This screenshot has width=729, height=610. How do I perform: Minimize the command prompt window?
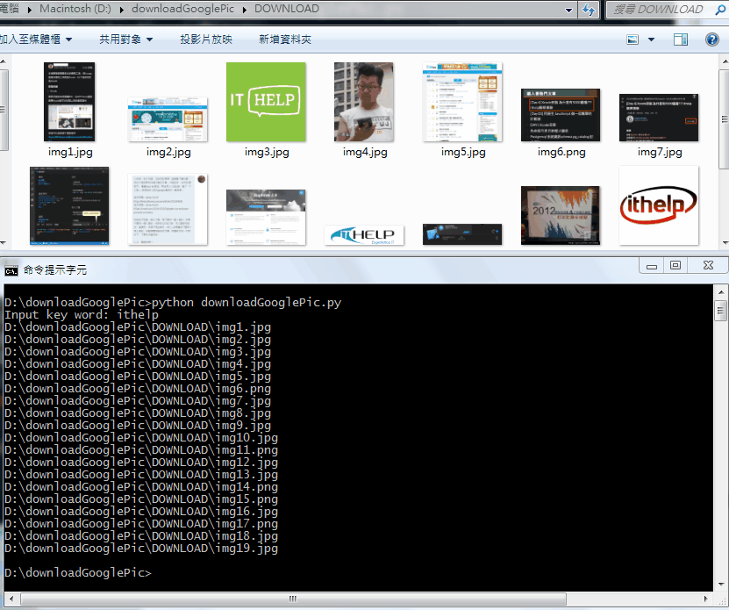coord(652,265)
